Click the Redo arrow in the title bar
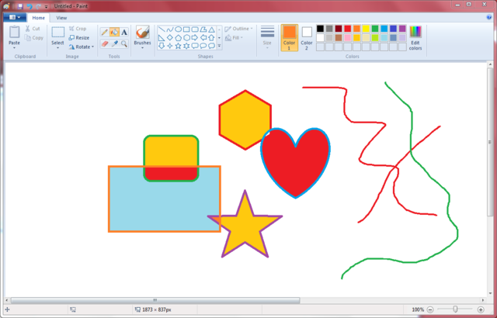The width and height of the screenshot is (497, 318). click(x=38, y=6)
